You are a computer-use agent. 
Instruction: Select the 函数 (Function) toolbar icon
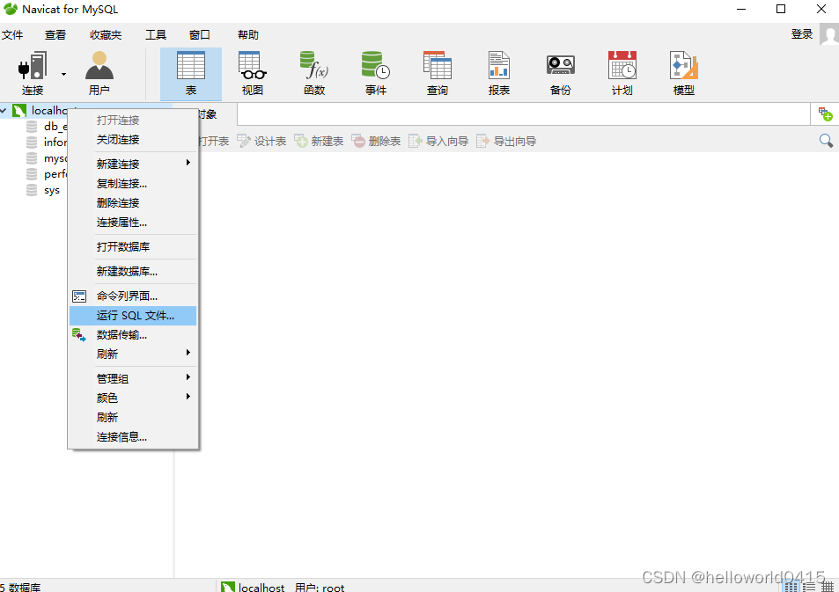(314, 73)
